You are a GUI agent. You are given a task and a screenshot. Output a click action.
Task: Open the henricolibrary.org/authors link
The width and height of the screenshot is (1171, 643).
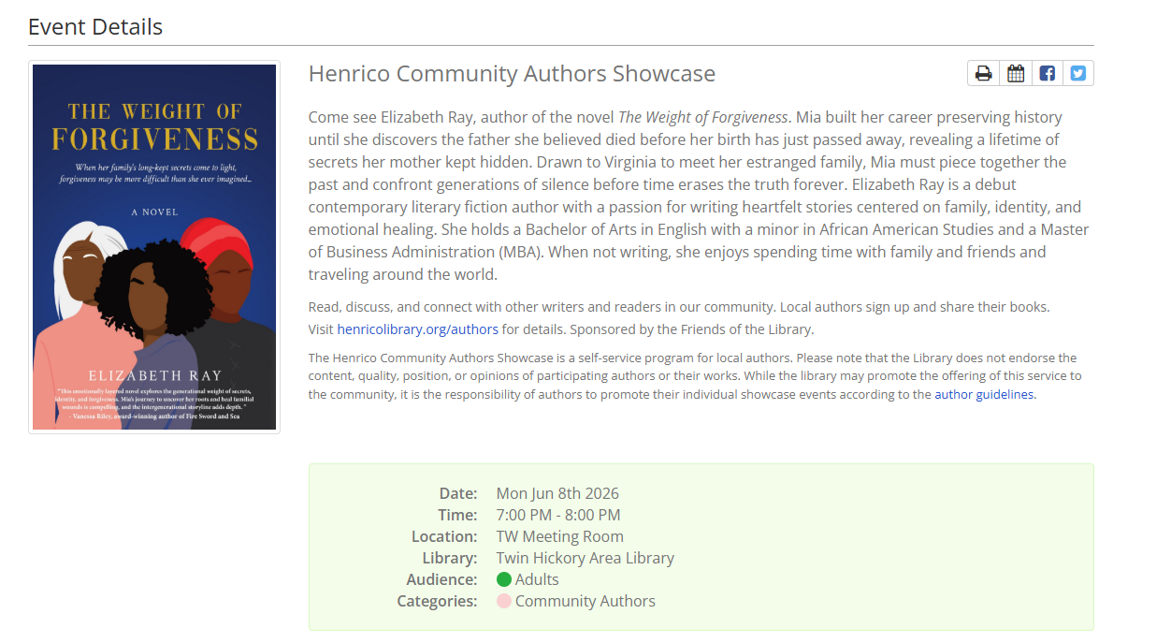pyautogui.click(x=417, y=329)
